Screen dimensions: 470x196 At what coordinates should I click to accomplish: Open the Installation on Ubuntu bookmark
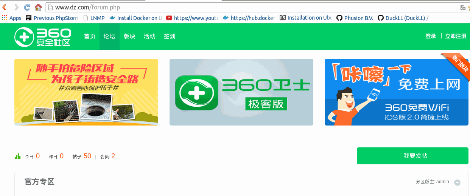click(306, 18)
